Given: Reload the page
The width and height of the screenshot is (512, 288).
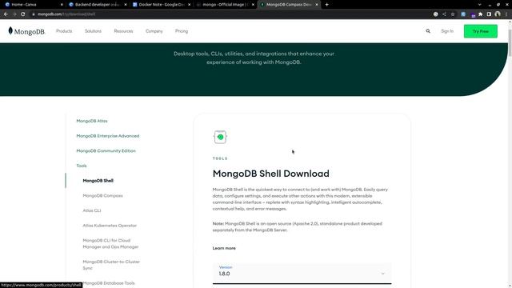Looking at the screenshot, I should pyautogui.click(x=23, y=14).
